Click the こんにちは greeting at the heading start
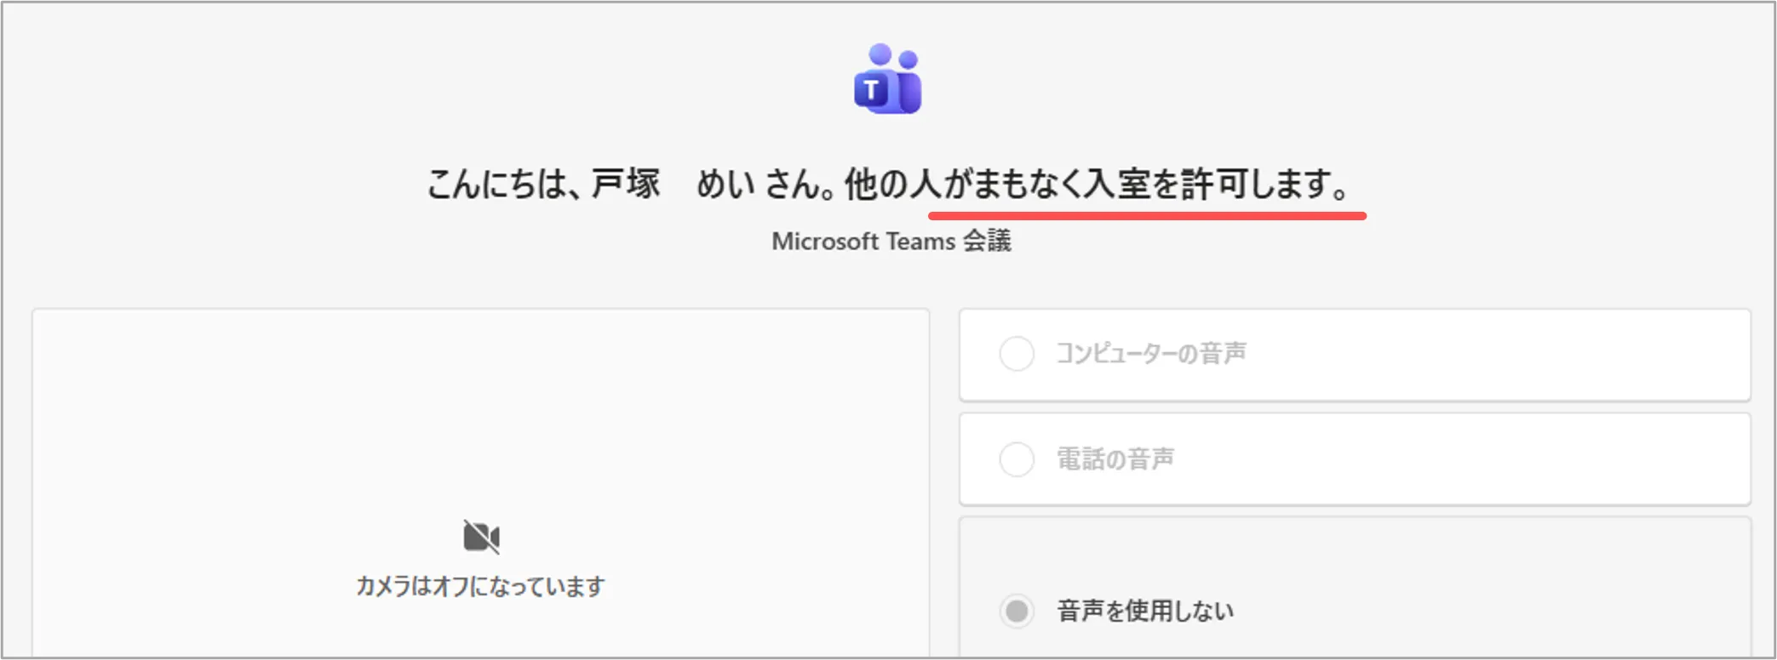This screenshot has width=1777, height=660. pos(496,185)
